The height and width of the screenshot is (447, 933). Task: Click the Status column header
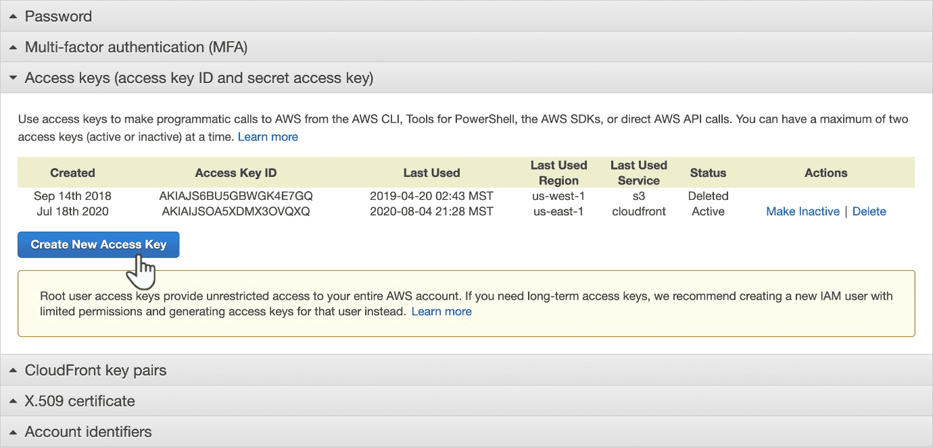[x=708, y=173]
